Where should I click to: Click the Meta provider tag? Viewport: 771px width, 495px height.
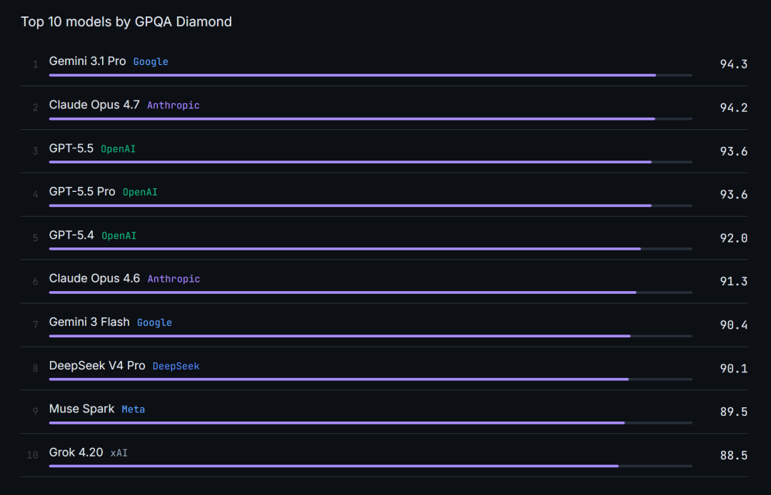[133, 409]
